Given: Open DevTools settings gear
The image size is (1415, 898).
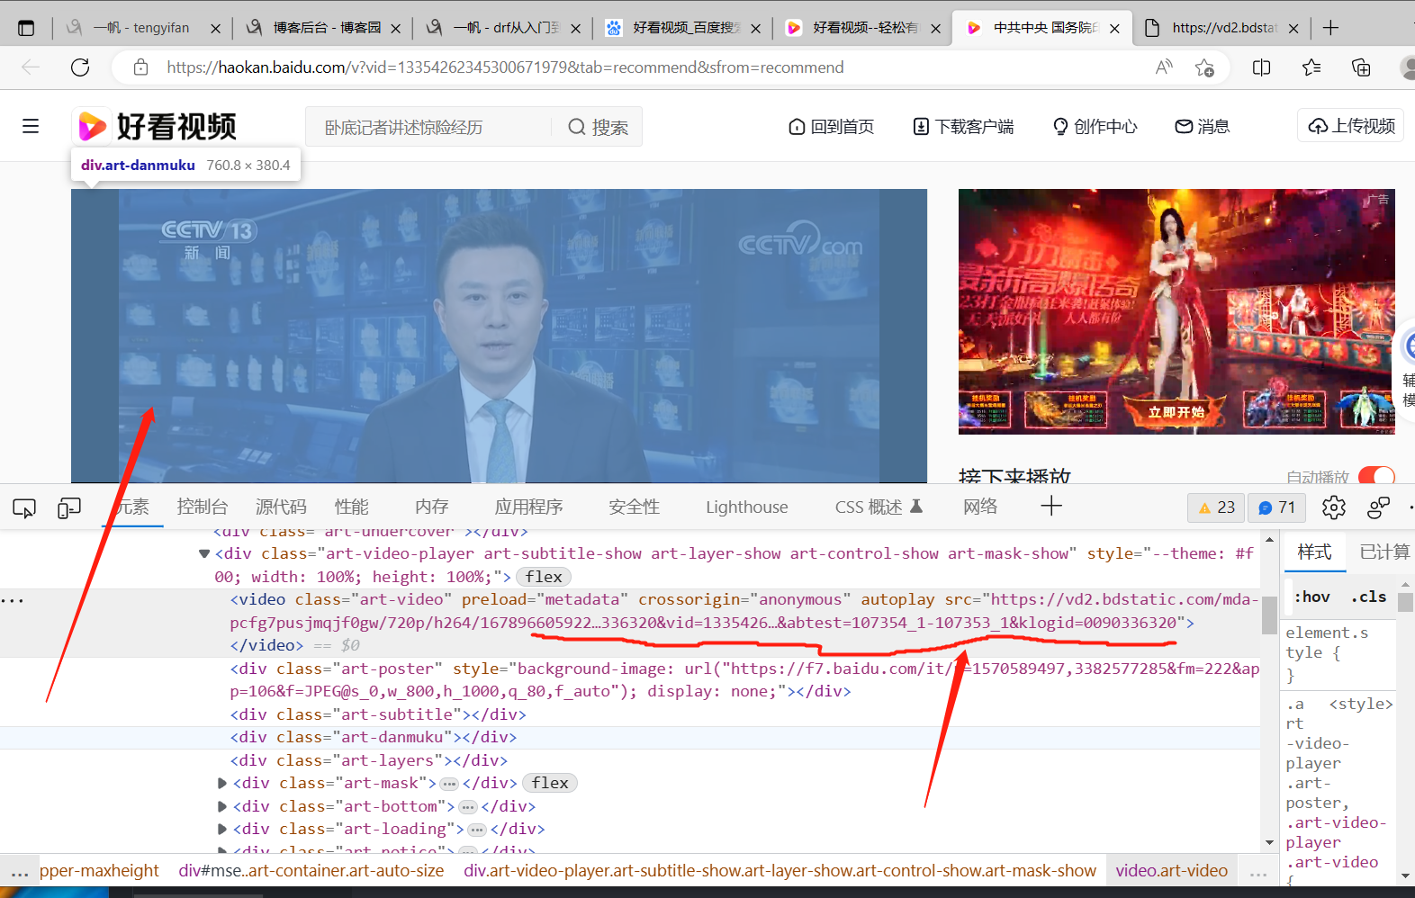Looking at the screenshot, I should pyautogui.click(x=1334, y=507).
